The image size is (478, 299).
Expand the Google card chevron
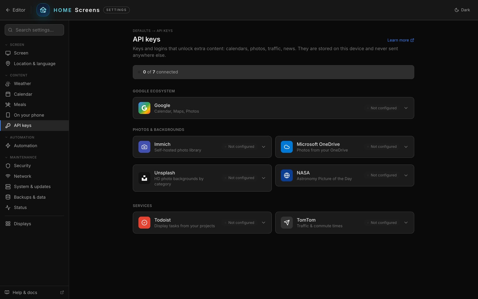tap(406, 108)
